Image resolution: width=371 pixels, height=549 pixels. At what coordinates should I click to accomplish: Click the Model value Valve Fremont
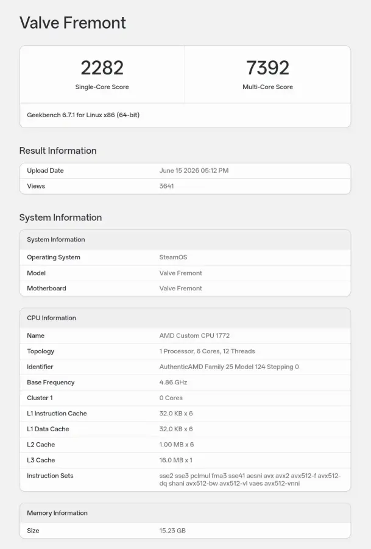tap(180, 273)
